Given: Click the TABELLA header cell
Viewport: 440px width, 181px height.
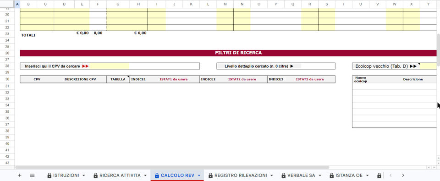Looking at the screenshot, I should [x=118, y=79].
